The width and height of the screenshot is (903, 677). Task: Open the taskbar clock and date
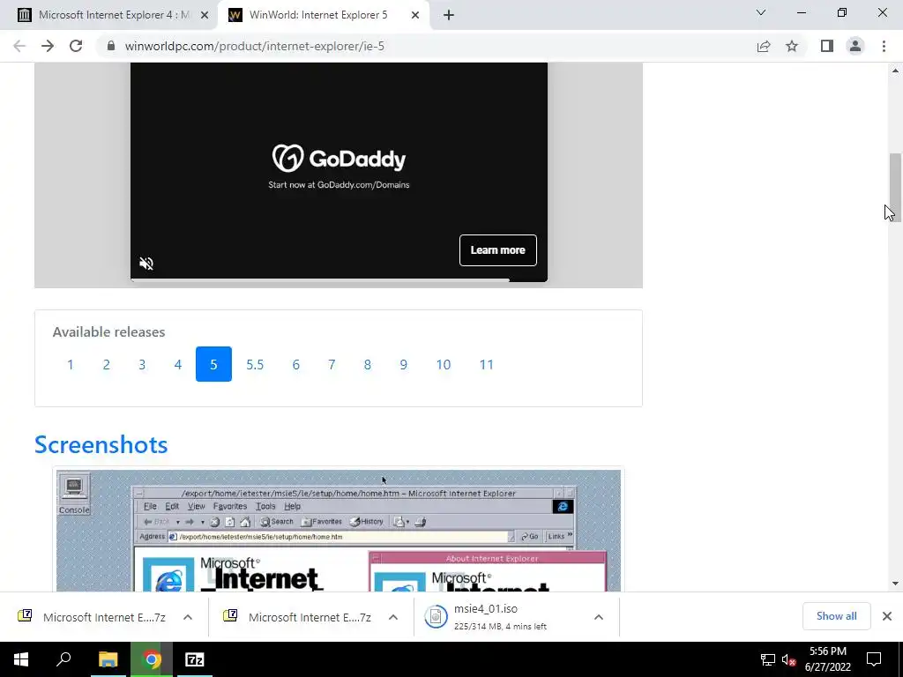pyautogui.click(x=827, y=659)
